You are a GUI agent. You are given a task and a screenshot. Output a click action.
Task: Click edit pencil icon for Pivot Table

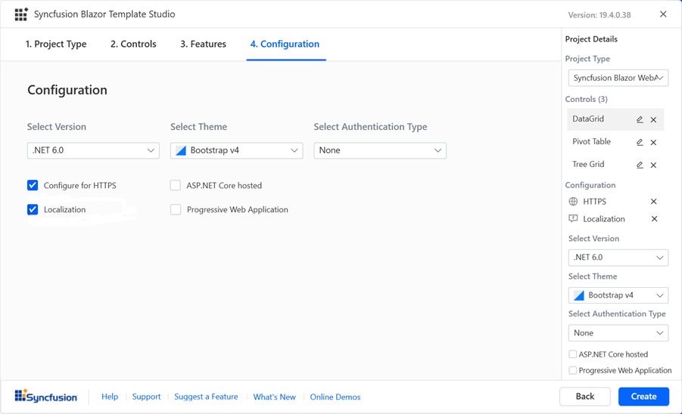(640, 142)
